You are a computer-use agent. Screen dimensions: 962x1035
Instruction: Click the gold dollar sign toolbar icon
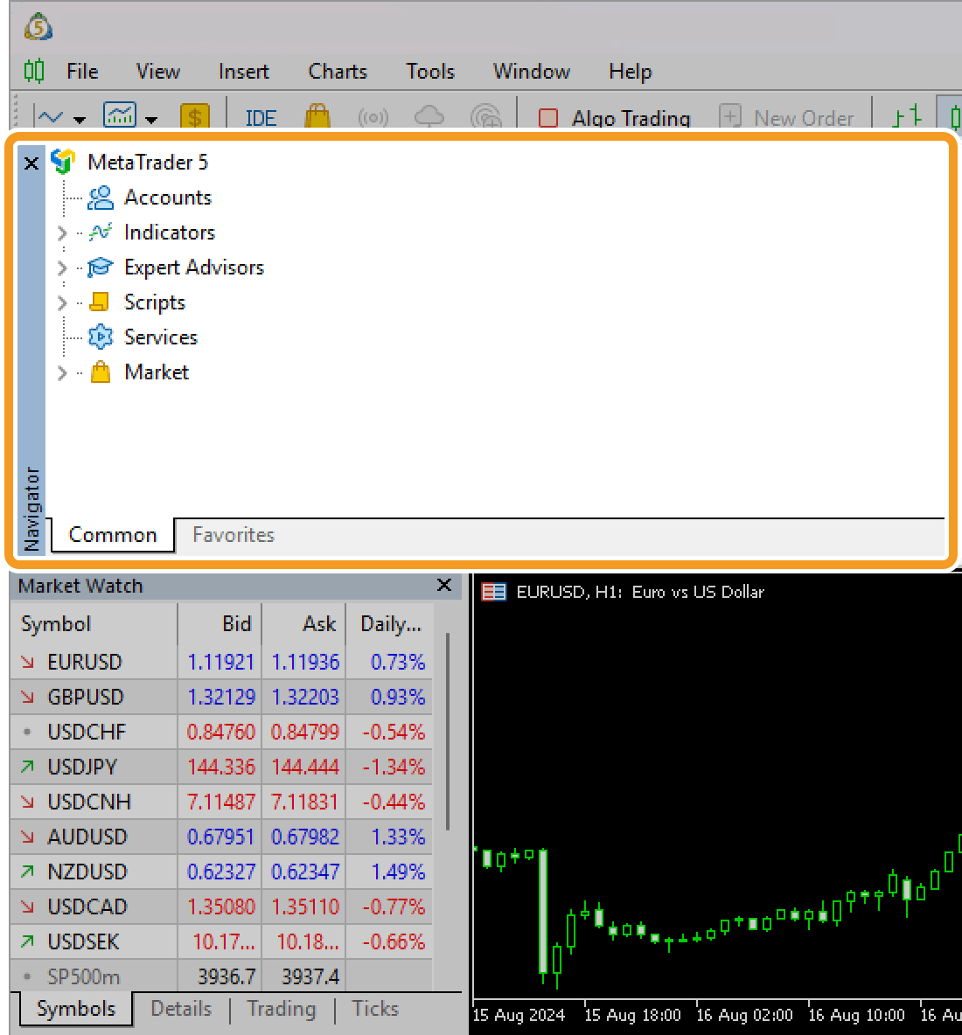click(194, 117)
